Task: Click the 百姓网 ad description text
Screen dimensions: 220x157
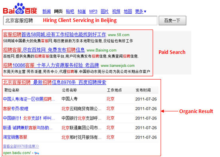Action: (71, 56)
